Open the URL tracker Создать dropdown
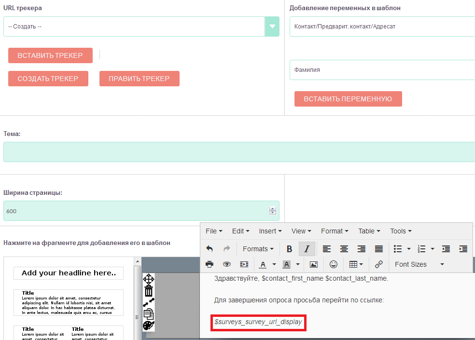The width and height of the screenshot is (475, 340). pyautogui.click(x=272, y=27)
